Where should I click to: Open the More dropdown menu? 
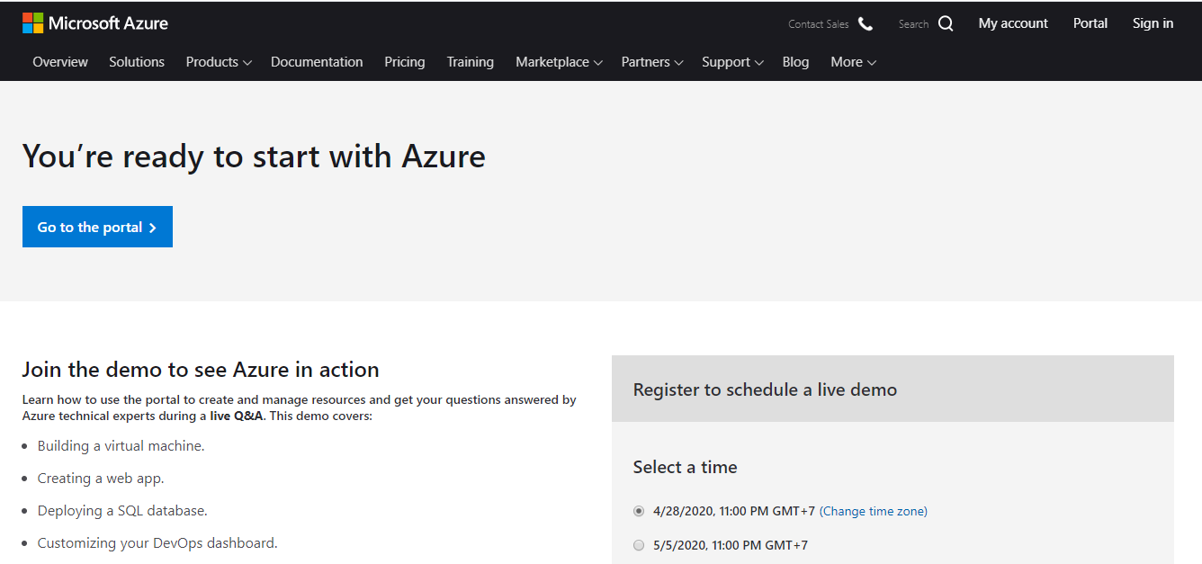pyautogui.click(x=853, y=62)
